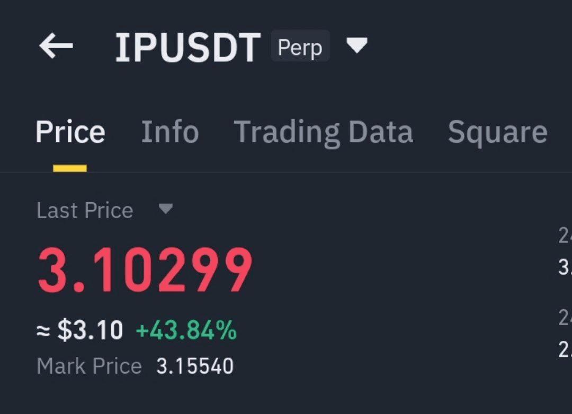Click the cut-off stat value starting with 3
The height and width of the screenshot is (414, 572).
(565, 267)
